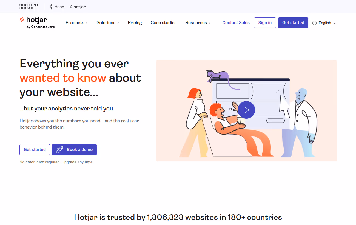Click '...but your analytics never told you.' subheading
This screenshot has width=356, height=225.
67,109
